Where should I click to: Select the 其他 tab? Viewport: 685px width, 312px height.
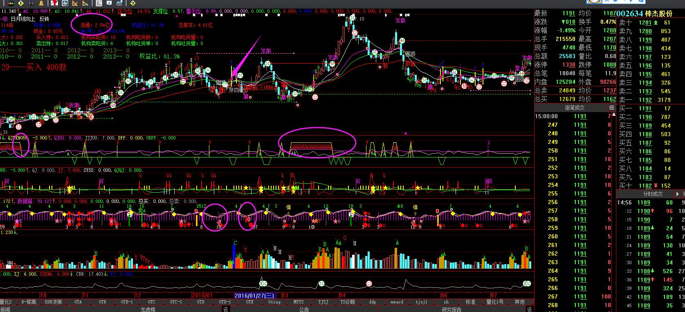point(520,302)
